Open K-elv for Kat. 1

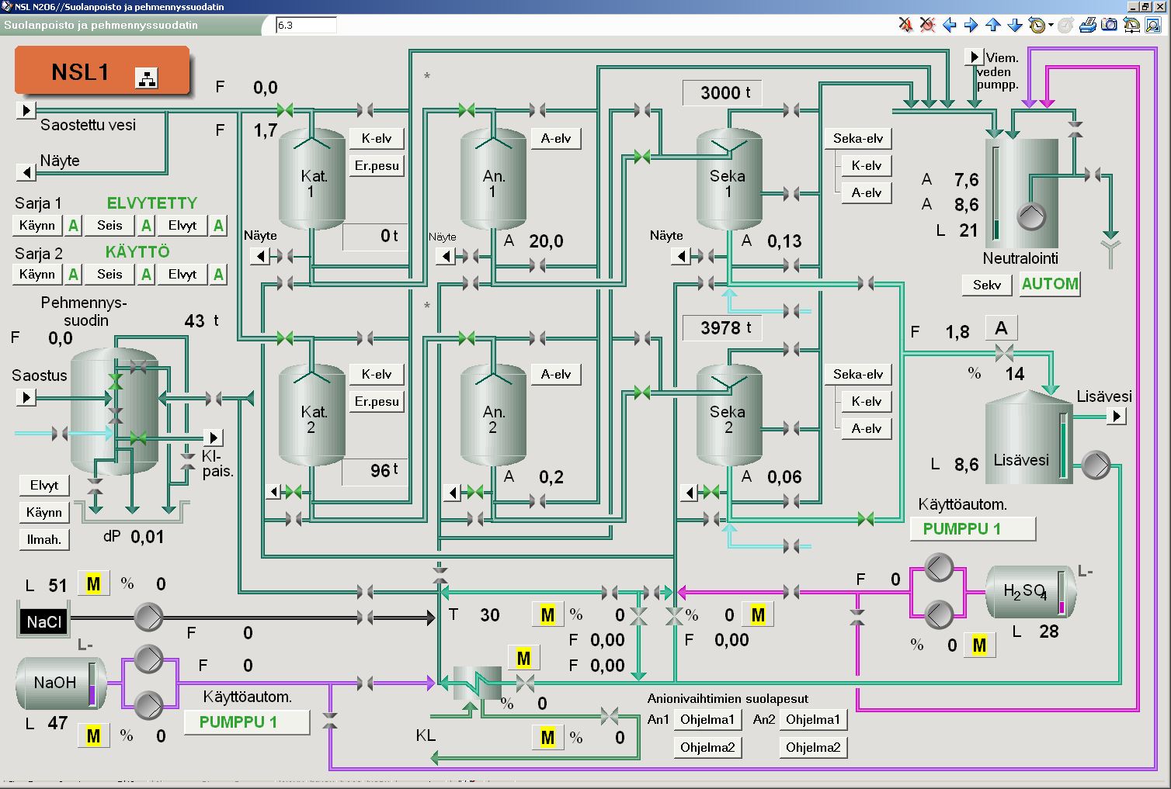377,139
